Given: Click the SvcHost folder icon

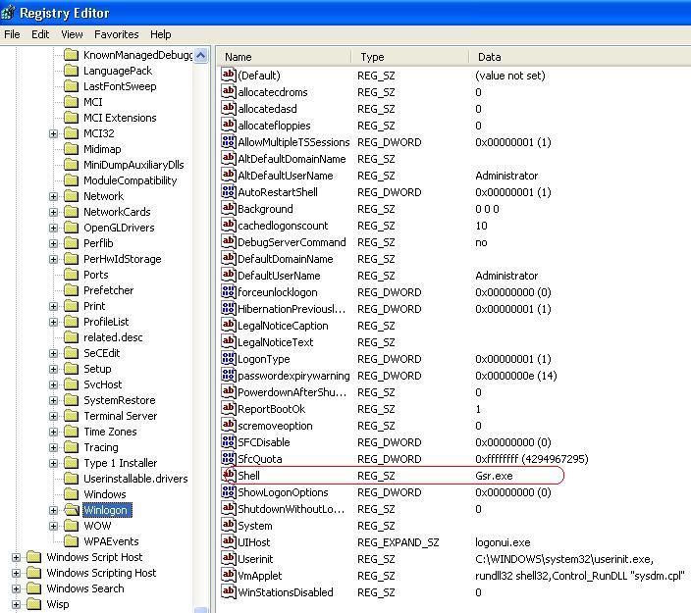Looking at the screenshot, I should click(71, 384).
